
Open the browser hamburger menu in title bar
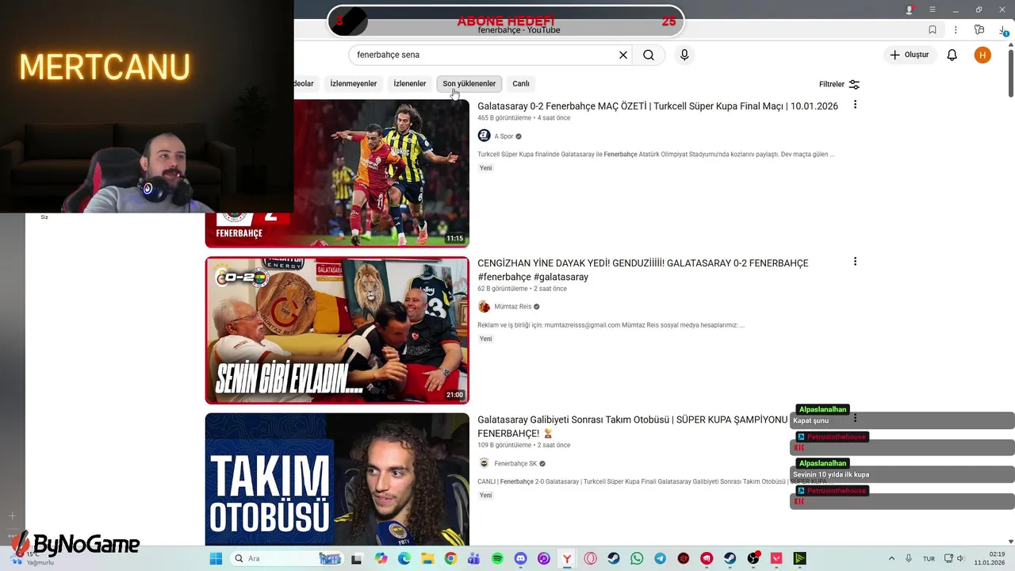pos(933,10)
